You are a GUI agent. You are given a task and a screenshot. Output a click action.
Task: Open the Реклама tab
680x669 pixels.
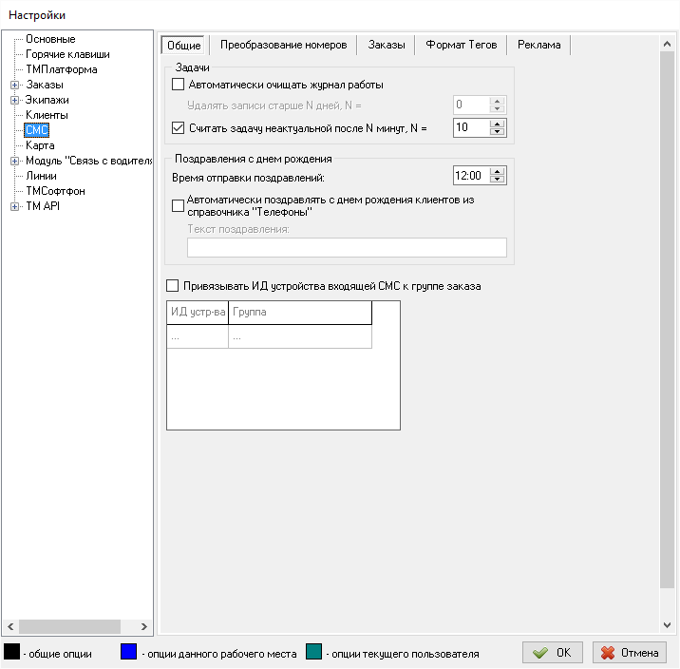(x=538, y=45)
